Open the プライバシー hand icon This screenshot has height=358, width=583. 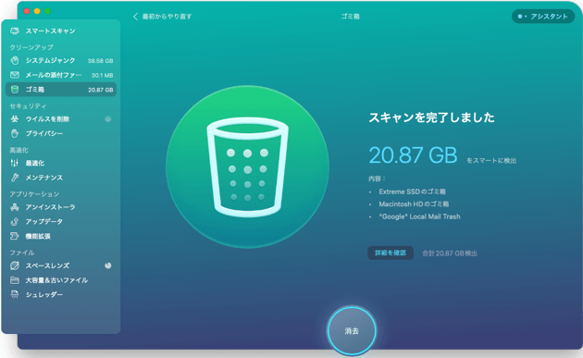point(15,133)
